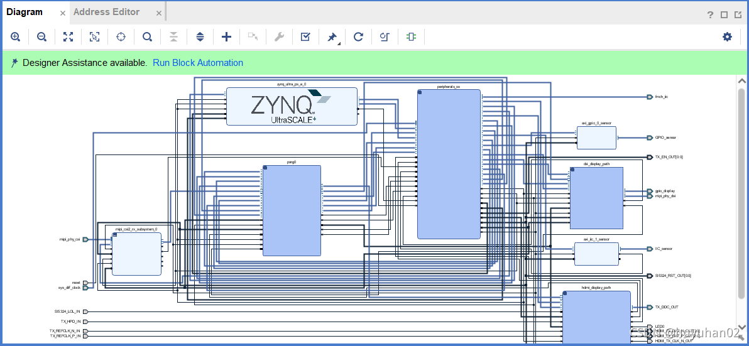Click the Run Block Automation link

pyautogui.click(x=198, y=63)
